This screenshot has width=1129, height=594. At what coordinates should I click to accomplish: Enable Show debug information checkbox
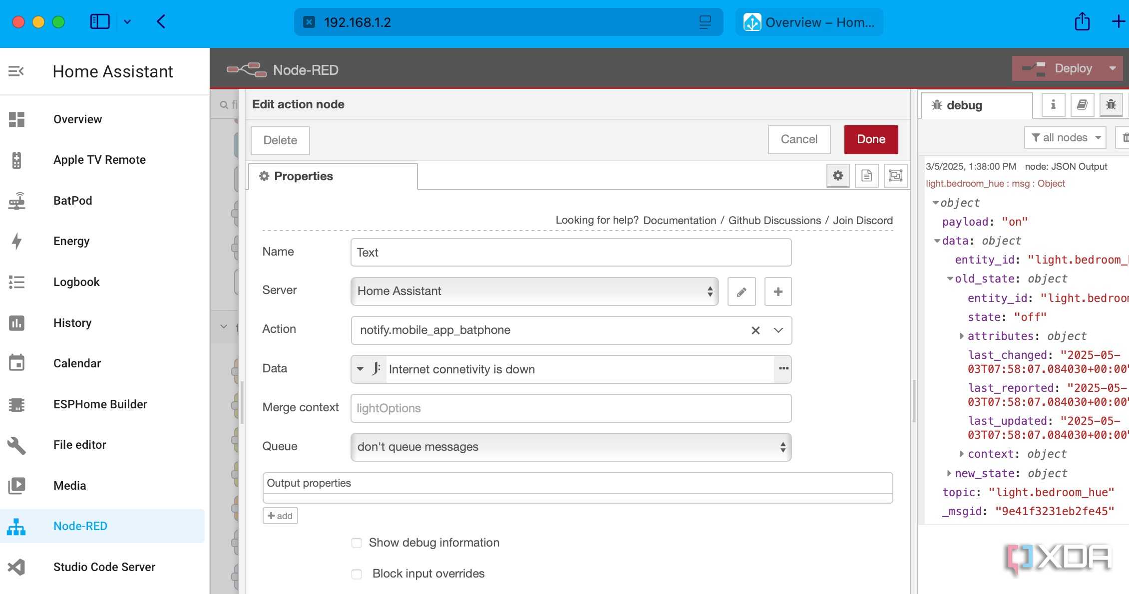tap(357, 543)
